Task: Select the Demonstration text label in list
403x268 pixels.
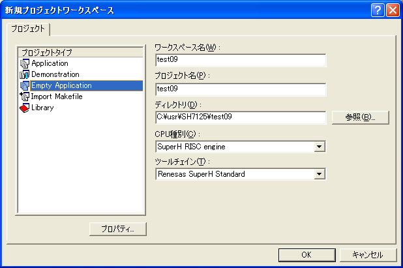Action: coord(55,75)
